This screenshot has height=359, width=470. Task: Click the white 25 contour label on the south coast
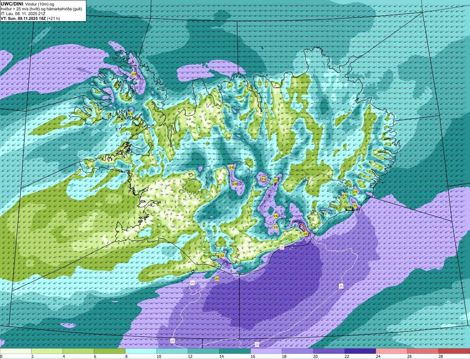[282, 248]
